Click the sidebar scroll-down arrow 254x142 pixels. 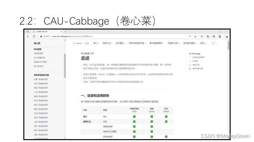65,138
